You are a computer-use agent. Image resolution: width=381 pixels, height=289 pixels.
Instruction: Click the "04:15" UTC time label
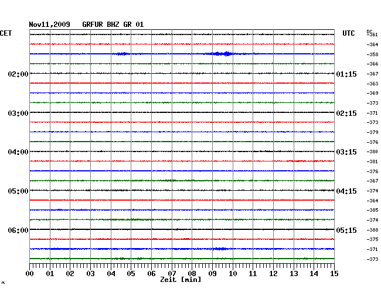[346, 191]
